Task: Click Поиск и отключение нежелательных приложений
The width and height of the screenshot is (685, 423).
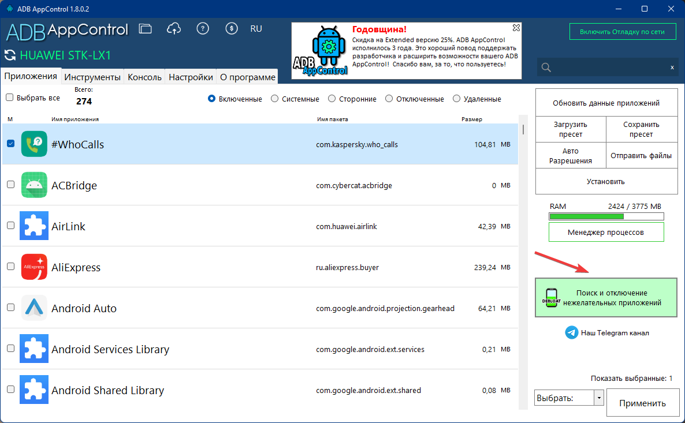Action: (x=606, y=298)
